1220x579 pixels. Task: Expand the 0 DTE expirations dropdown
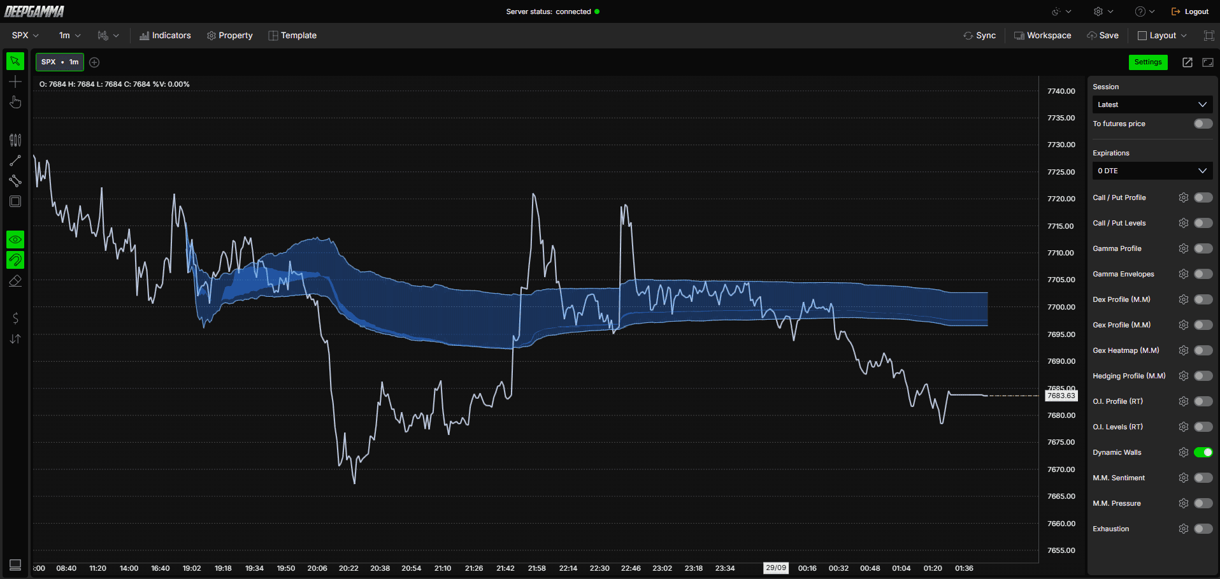pos(1152,171)
